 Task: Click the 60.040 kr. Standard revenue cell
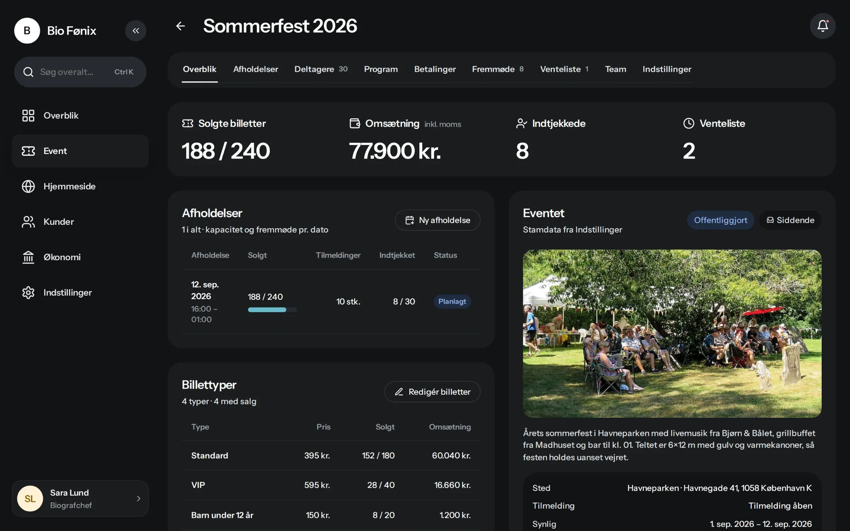[x=451, y=455]
